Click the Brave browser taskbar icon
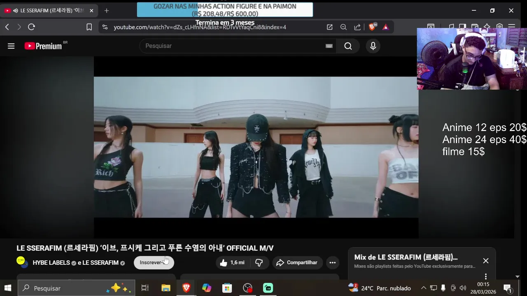527x296 pixels. coord(186,288)
